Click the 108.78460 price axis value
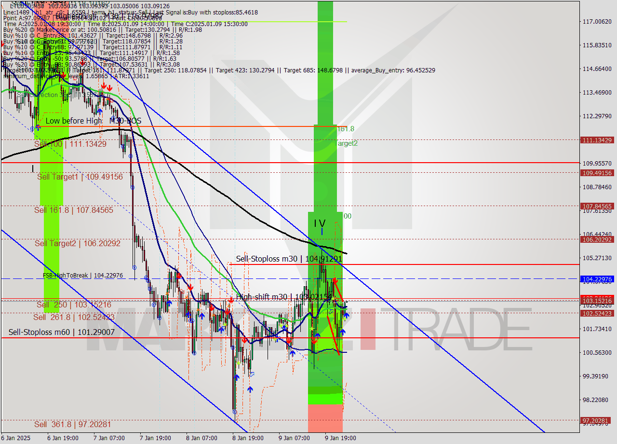 click(x=597, y=187)
